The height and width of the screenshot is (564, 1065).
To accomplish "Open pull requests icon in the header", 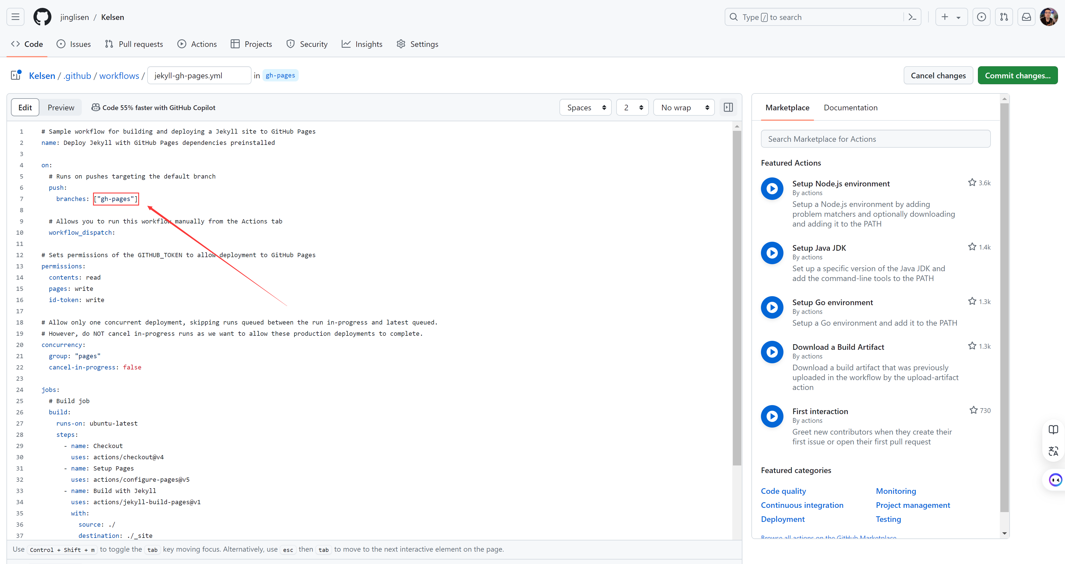I will click(x=1004, y=17).
